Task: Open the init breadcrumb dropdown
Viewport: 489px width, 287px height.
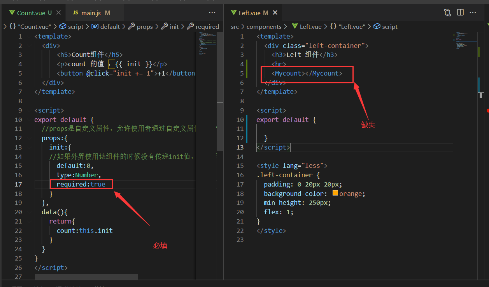Action: coord(174,26)
